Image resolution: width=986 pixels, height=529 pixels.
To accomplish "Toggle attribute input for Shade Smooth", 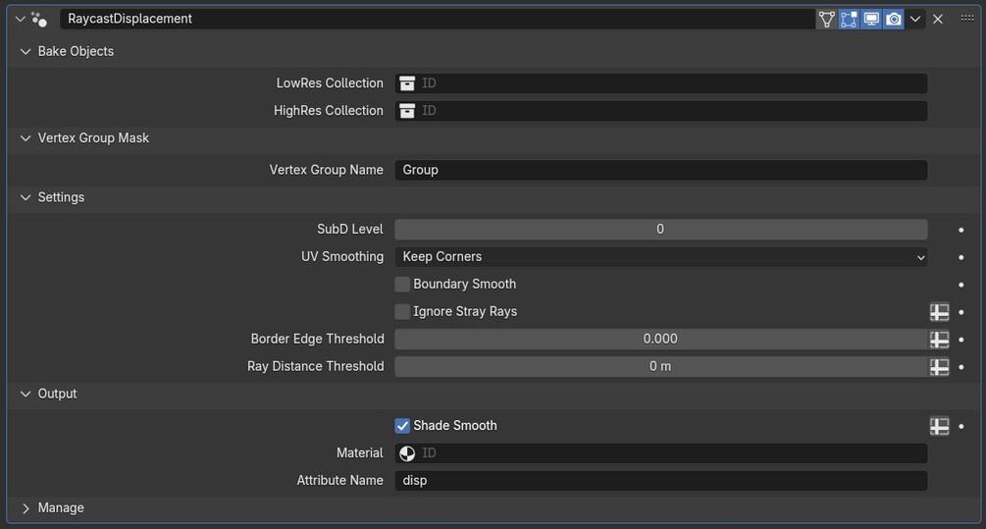I will (x=940, y=426).
